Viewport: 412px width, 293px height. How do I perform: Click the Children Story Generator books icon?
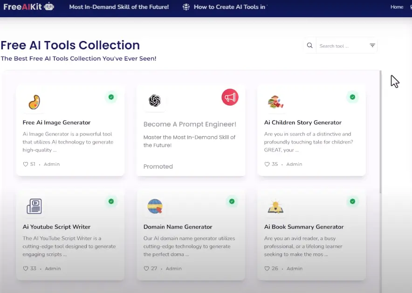tap(275, 102)
